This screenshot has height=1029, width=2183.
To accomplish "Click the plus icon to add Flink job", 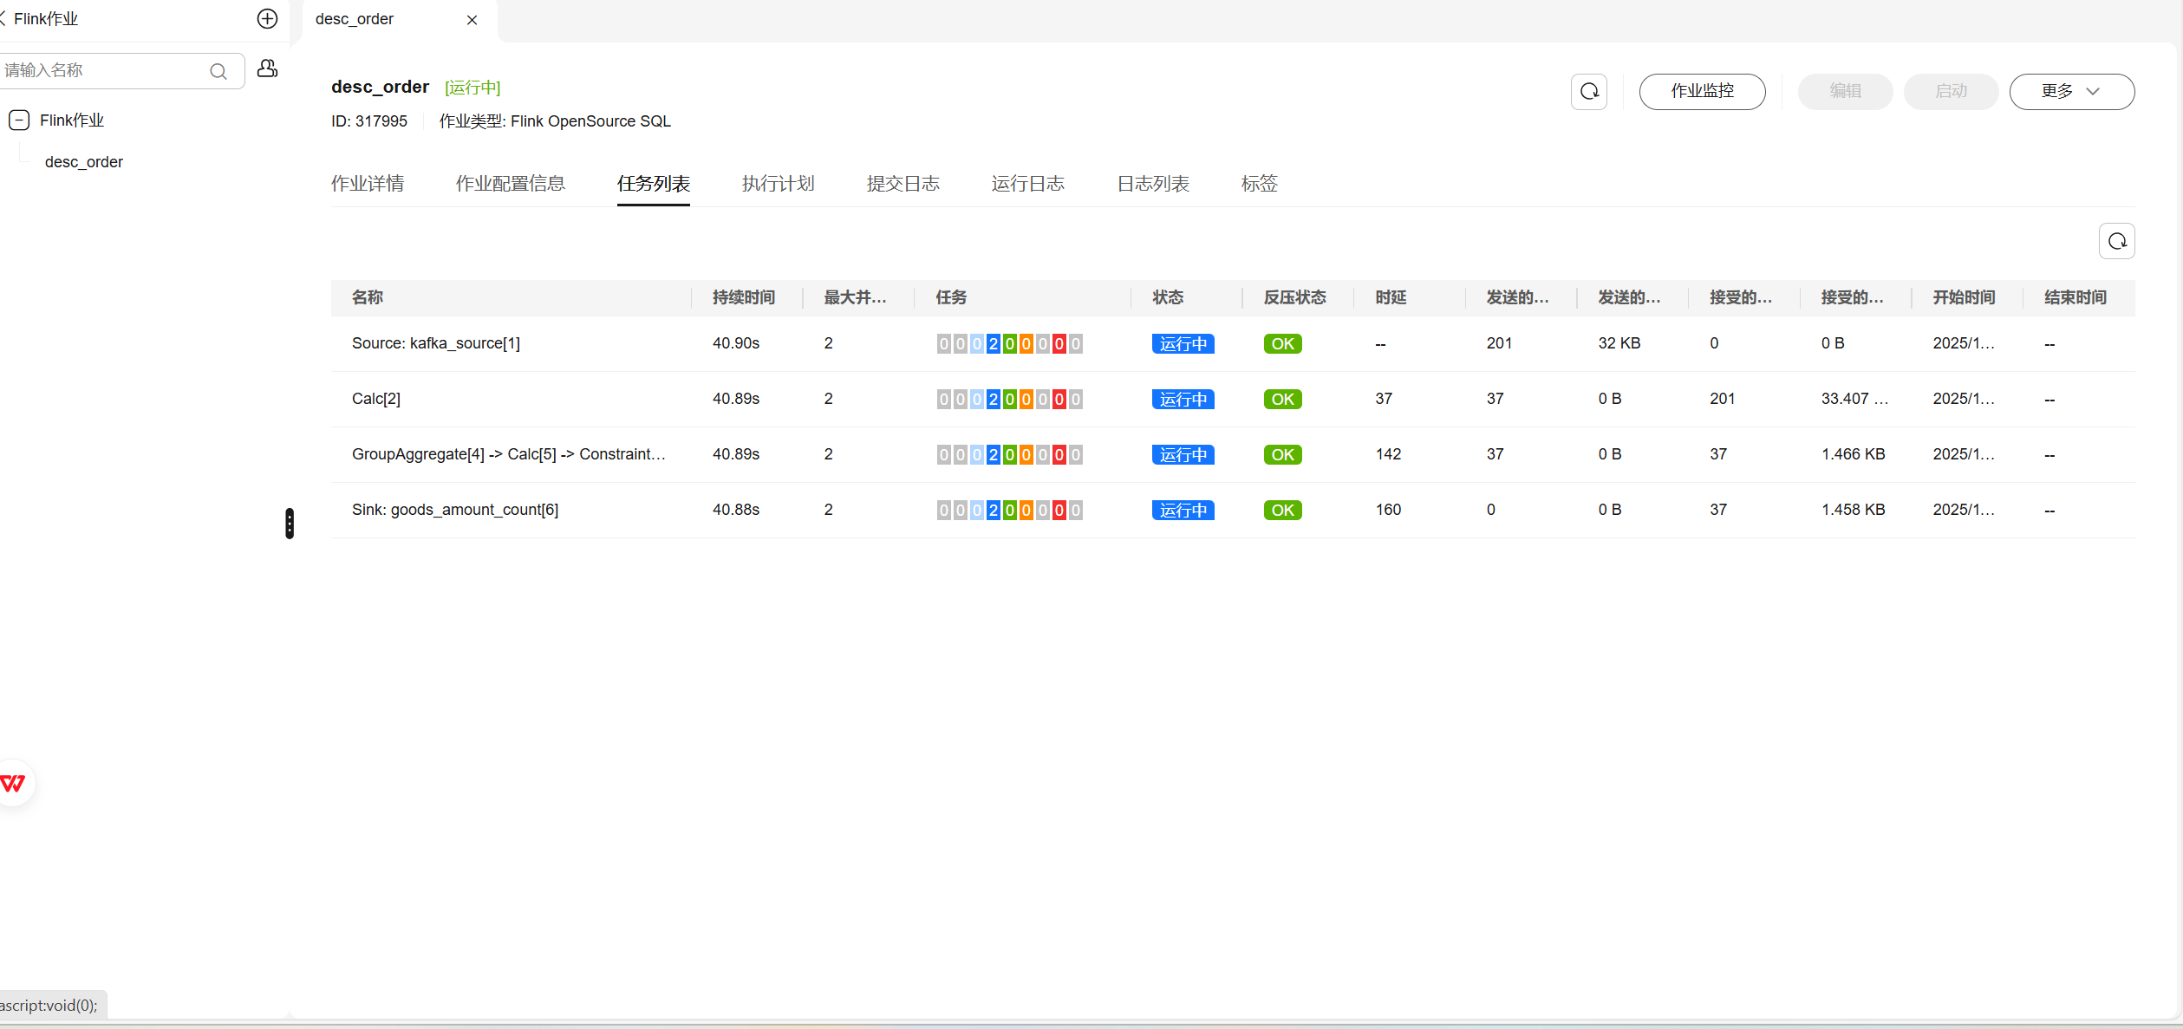I will pos(267,19).
